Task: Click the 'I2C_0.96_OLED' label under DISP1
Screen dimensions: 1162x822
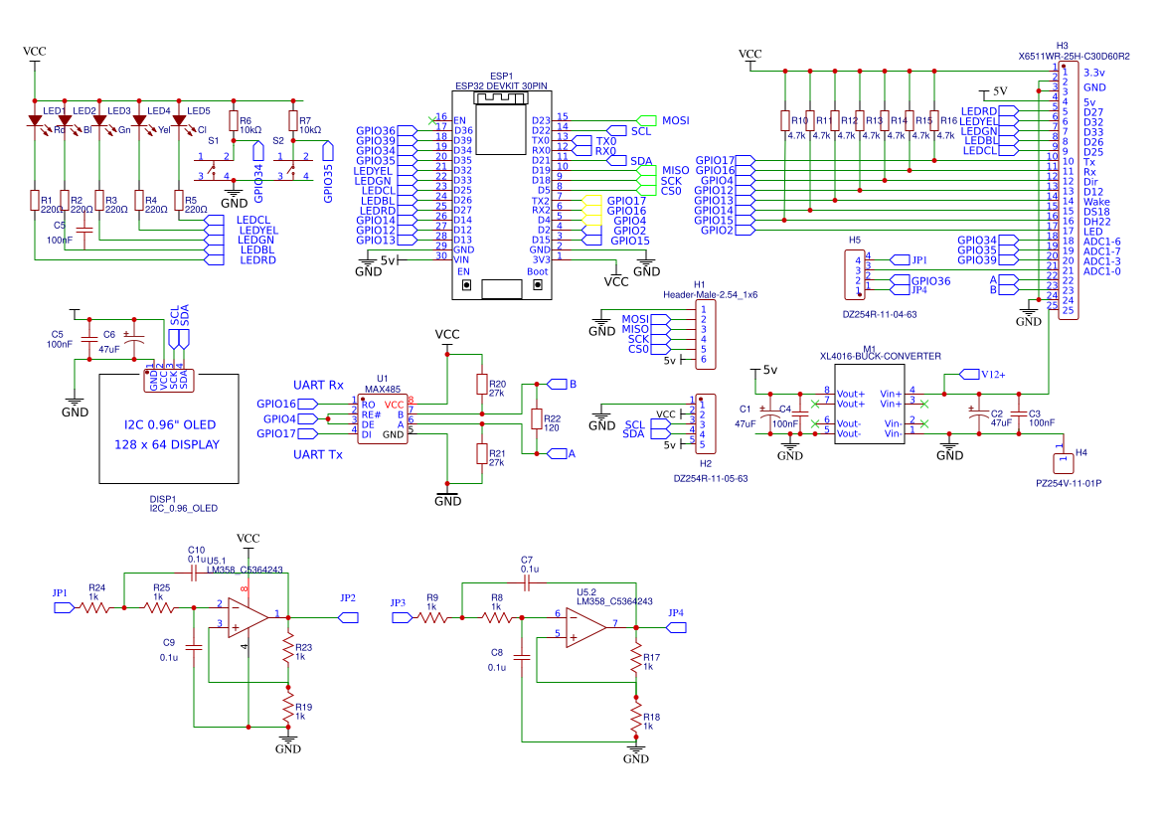Action: tap(184, 509)
